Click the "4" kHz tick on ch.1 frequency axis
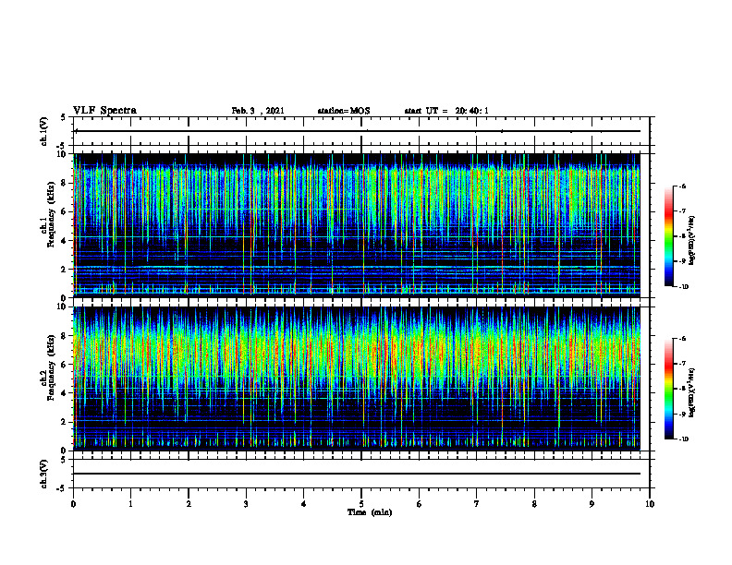The height and width of the screenshot is (565, 732). [64, 241]
